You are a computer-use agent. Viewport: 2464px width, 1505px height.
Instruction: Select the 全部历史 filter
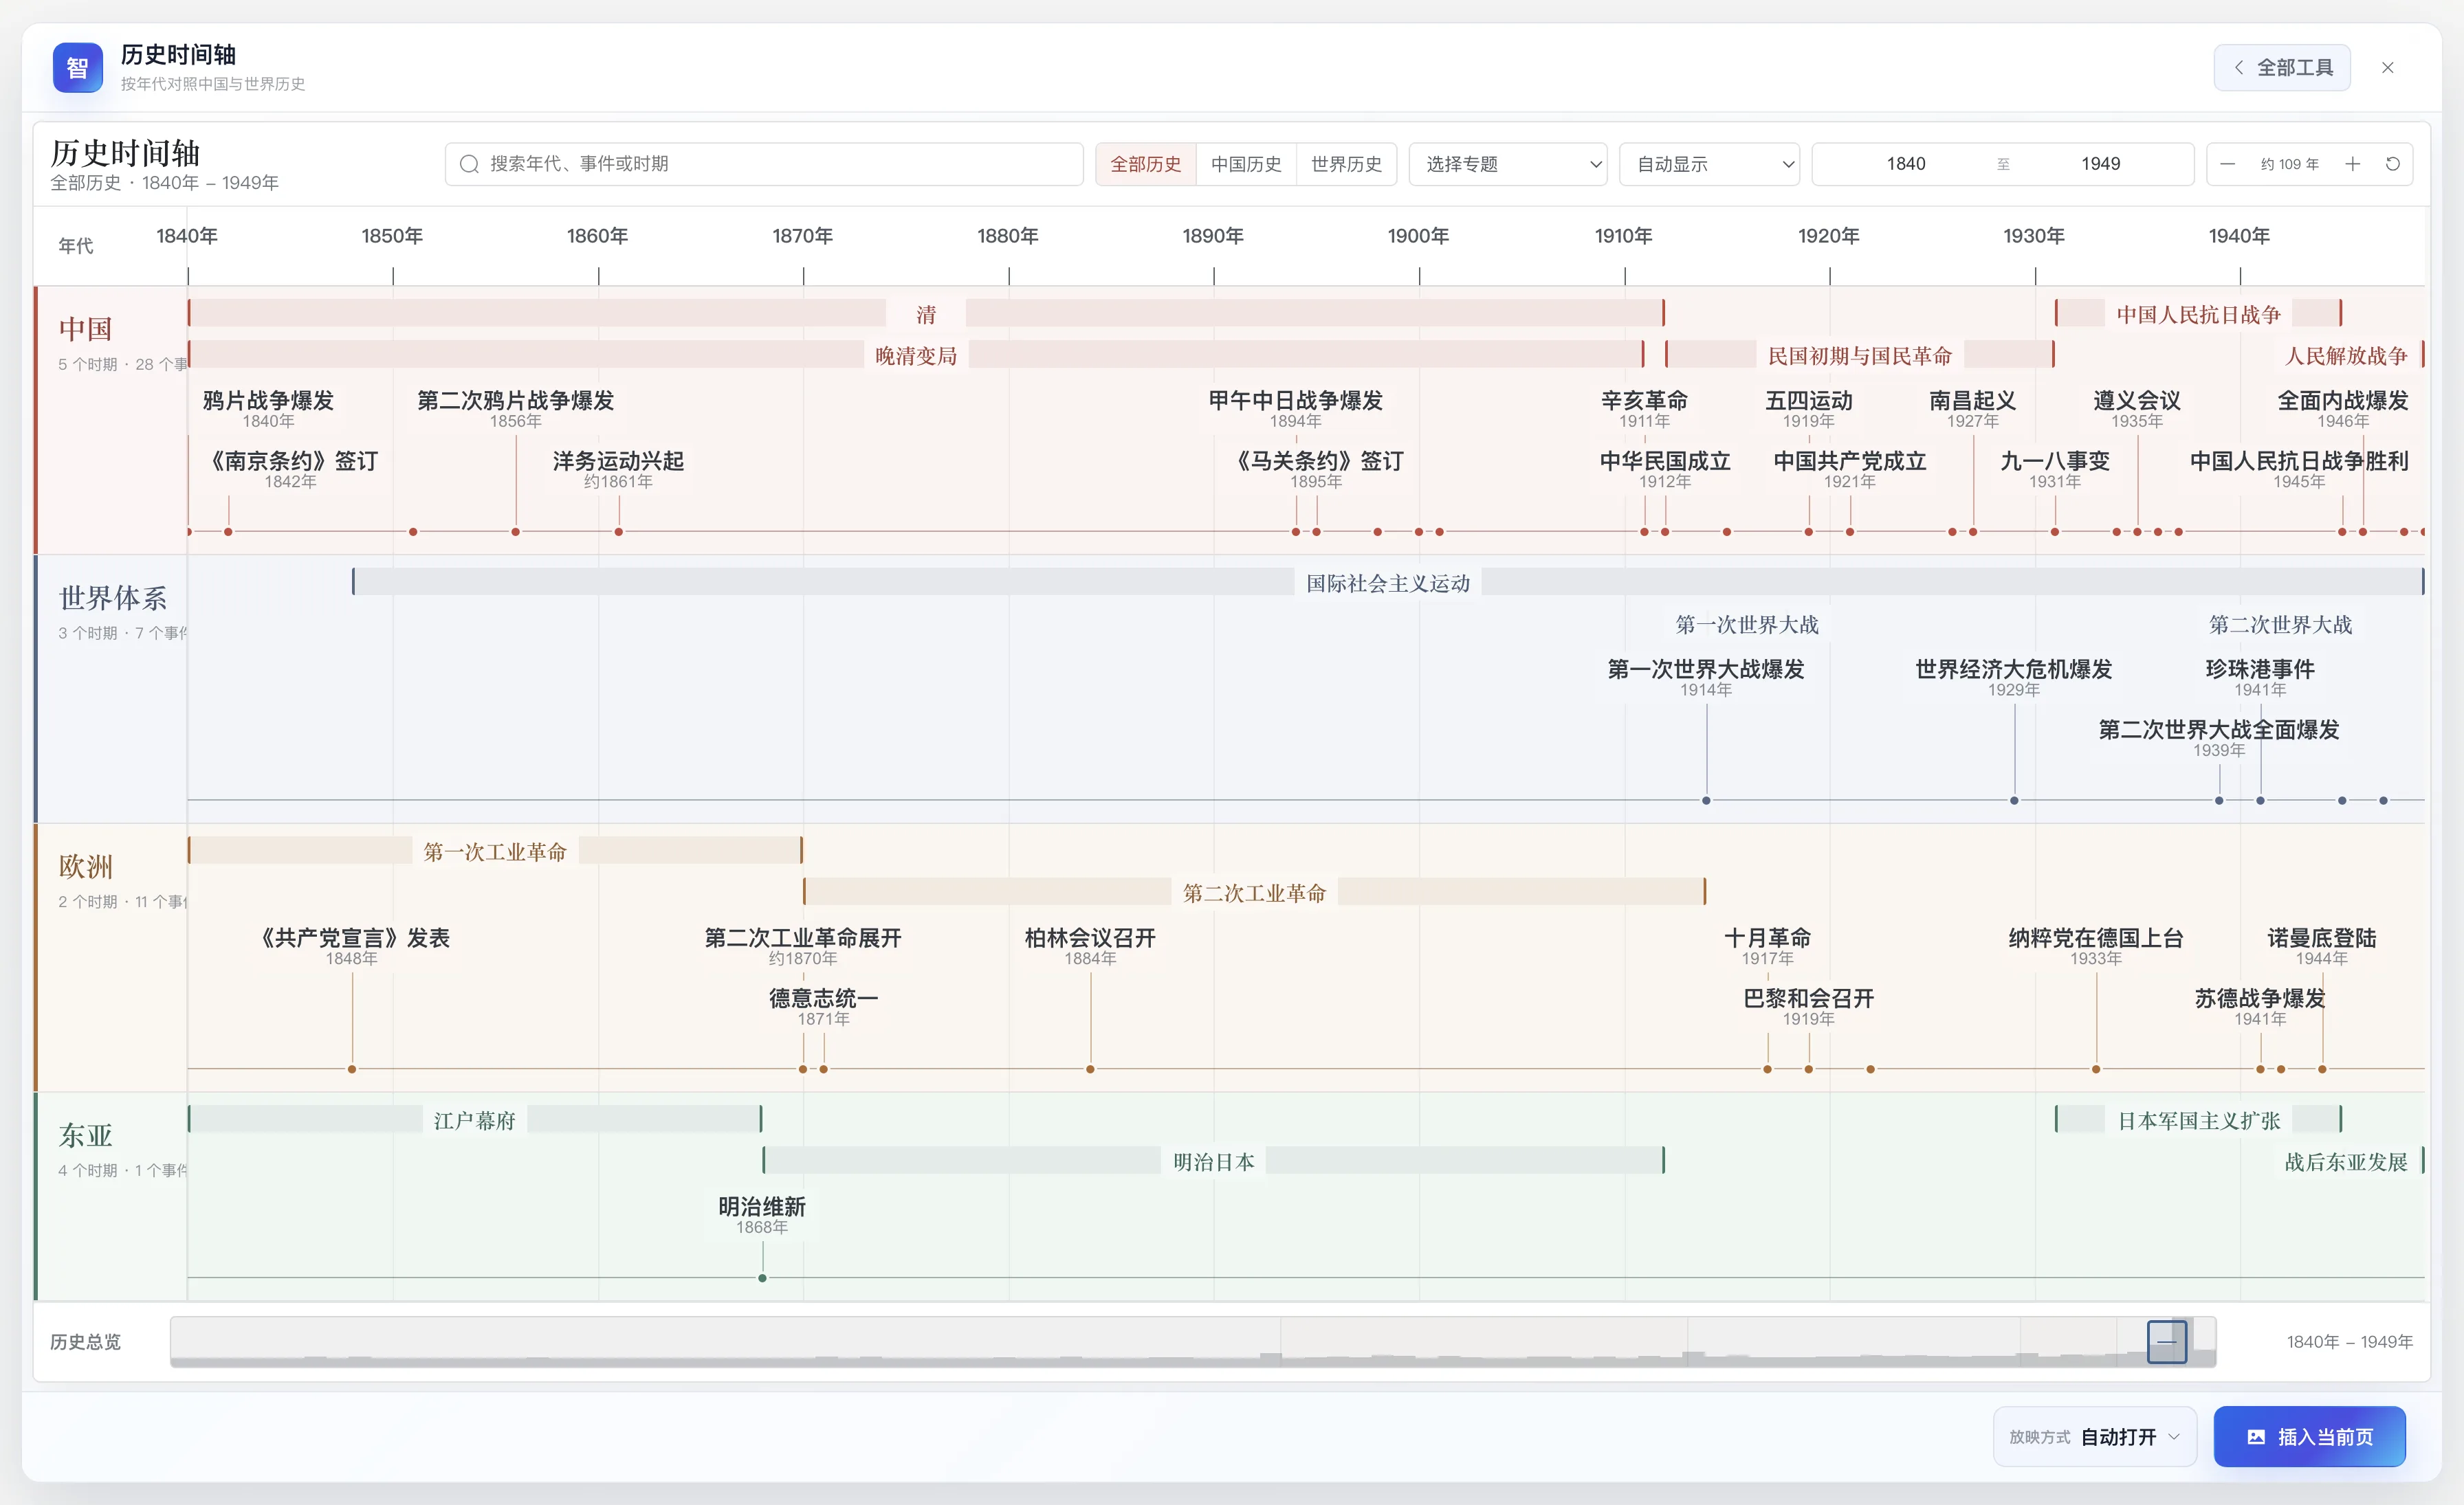click(x=1146, y=164)
